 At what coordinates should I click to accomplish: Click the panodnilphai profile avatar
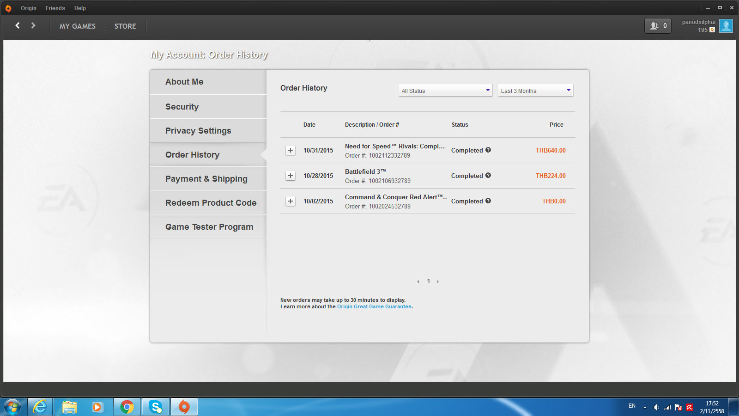coord(726,26)
